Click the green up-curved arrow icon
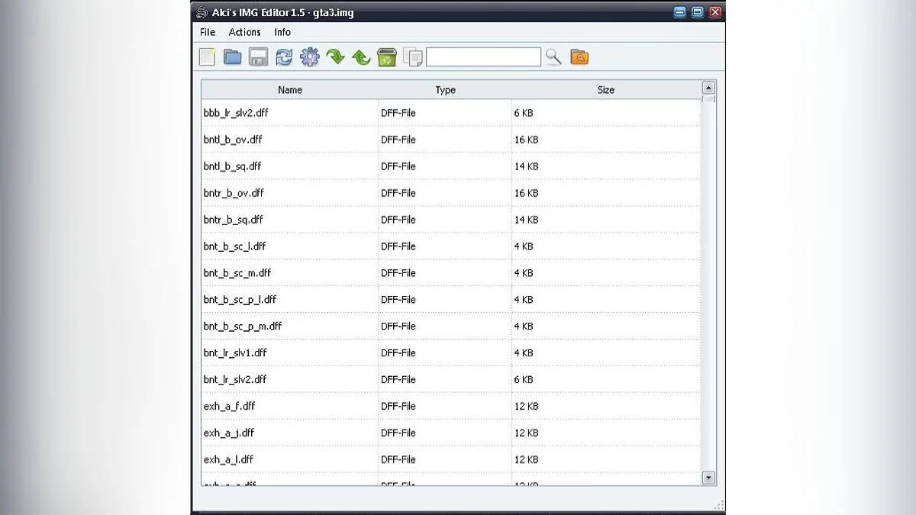Image resolution: width=916 pixels, height=515 pixels. pyautogui.click(x=361, y=57)
